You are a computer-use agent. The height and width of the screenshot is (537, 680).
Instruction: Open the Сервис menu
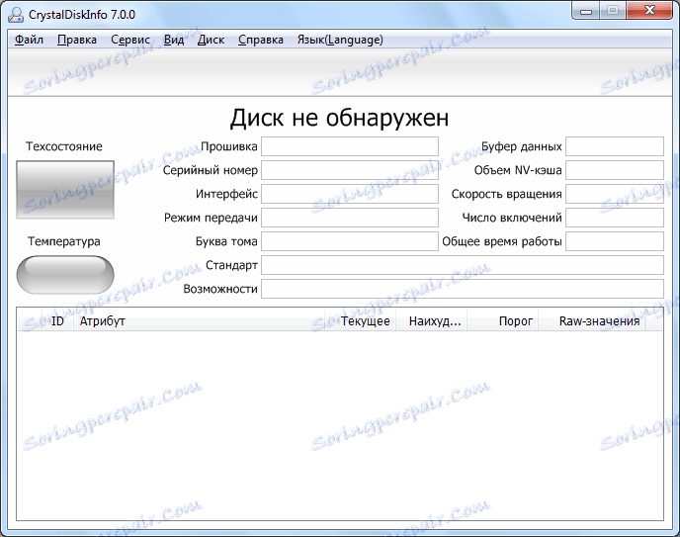(x=130, y=40)
